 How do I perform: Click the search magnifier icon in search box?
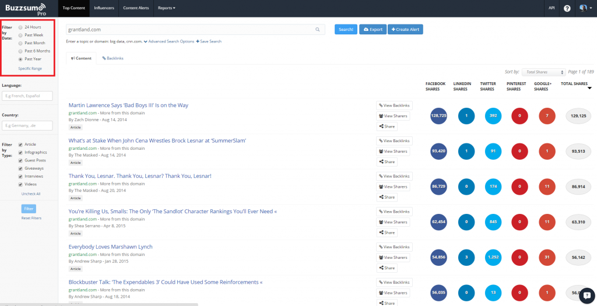click(318, 29)
